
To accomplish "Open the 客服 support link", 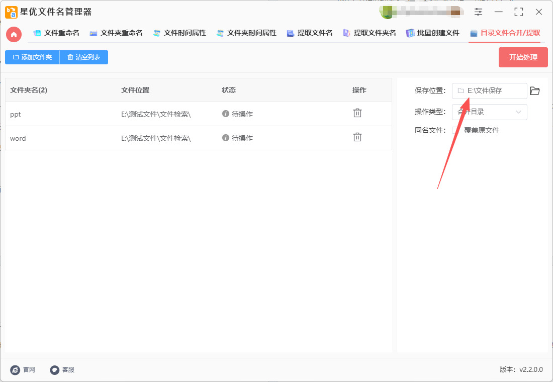I will coord(62,369).
